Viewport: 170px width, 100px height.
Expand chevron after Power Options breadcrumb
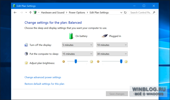pyautogui.click(x=87, y=13)
